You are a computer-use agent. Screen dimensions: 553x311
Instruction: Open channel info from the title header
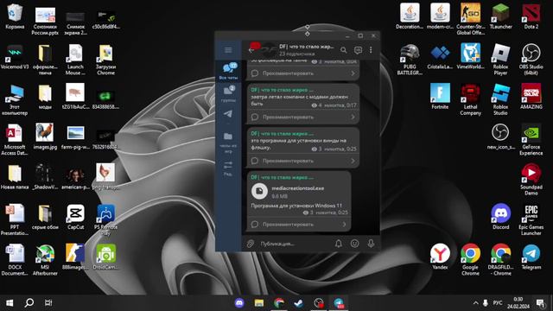[x=306, y=50]
